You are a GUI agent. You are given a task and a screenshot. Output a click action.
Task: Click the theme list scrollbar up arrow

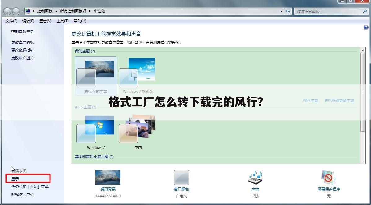[x=363, y=50]
